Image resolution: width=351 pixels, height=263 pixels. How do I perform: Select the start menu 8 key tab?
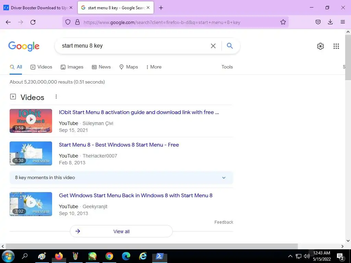(116, 8)
